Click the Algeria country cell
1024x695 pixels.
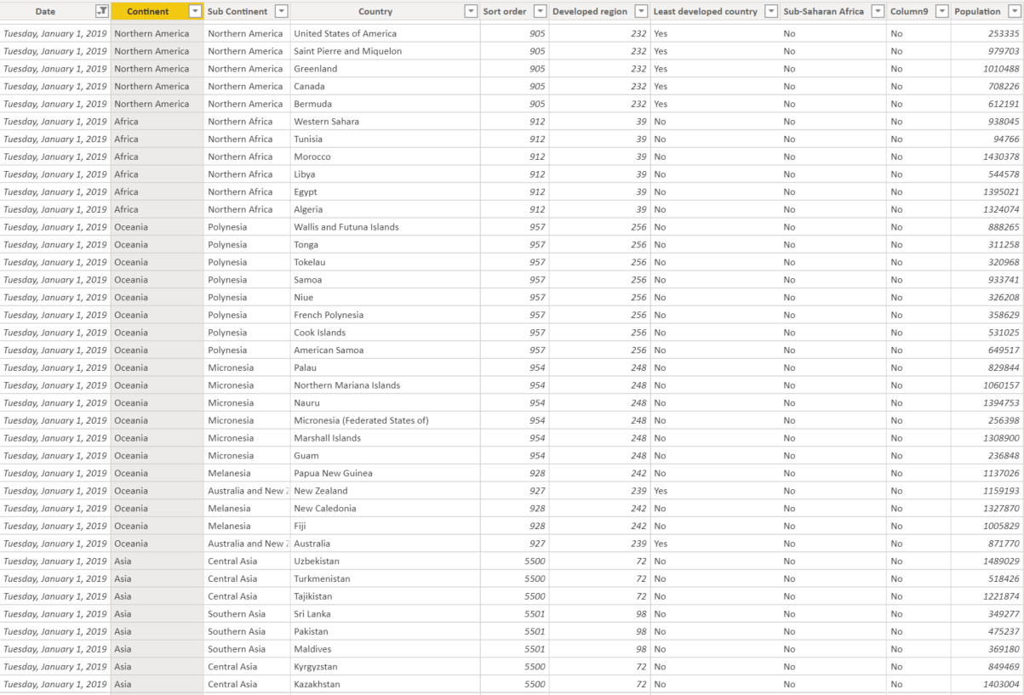[385, 209]
